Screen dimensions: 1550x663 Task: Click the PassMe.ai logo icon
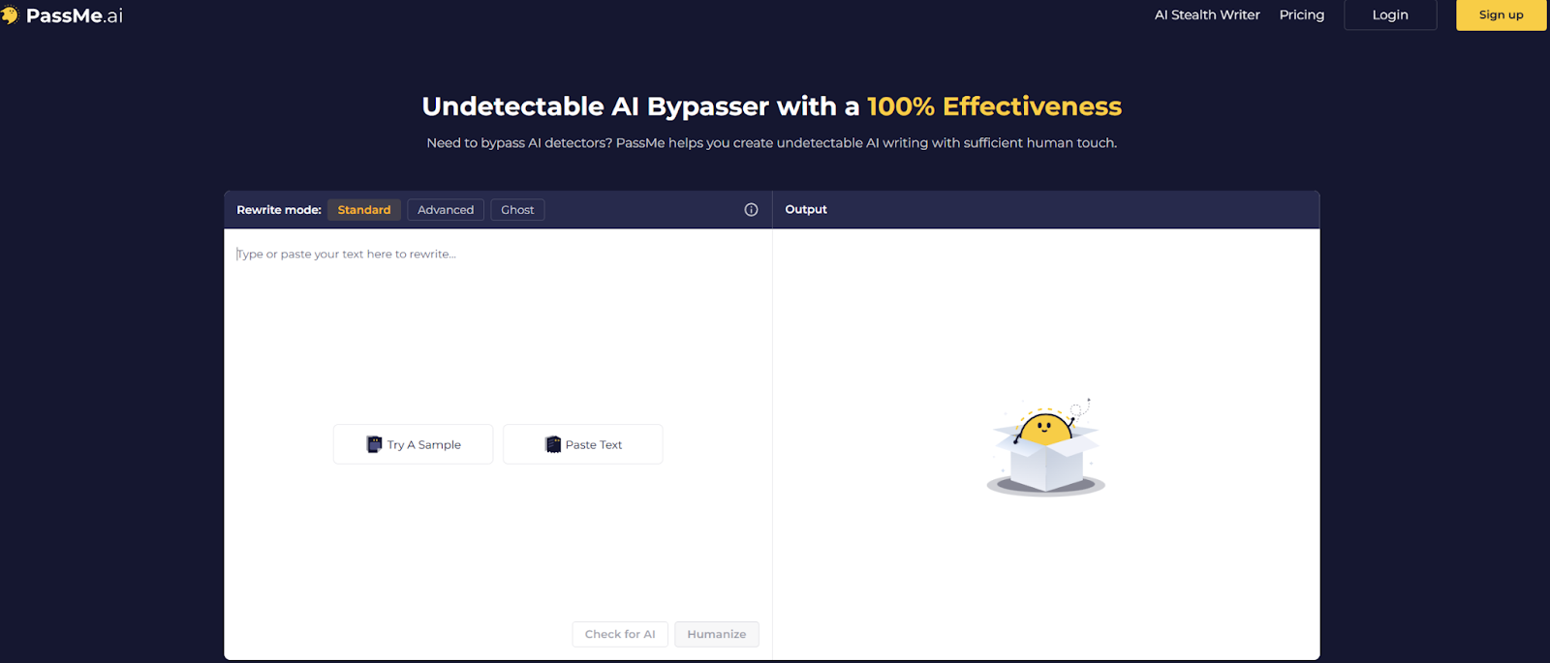10,15
